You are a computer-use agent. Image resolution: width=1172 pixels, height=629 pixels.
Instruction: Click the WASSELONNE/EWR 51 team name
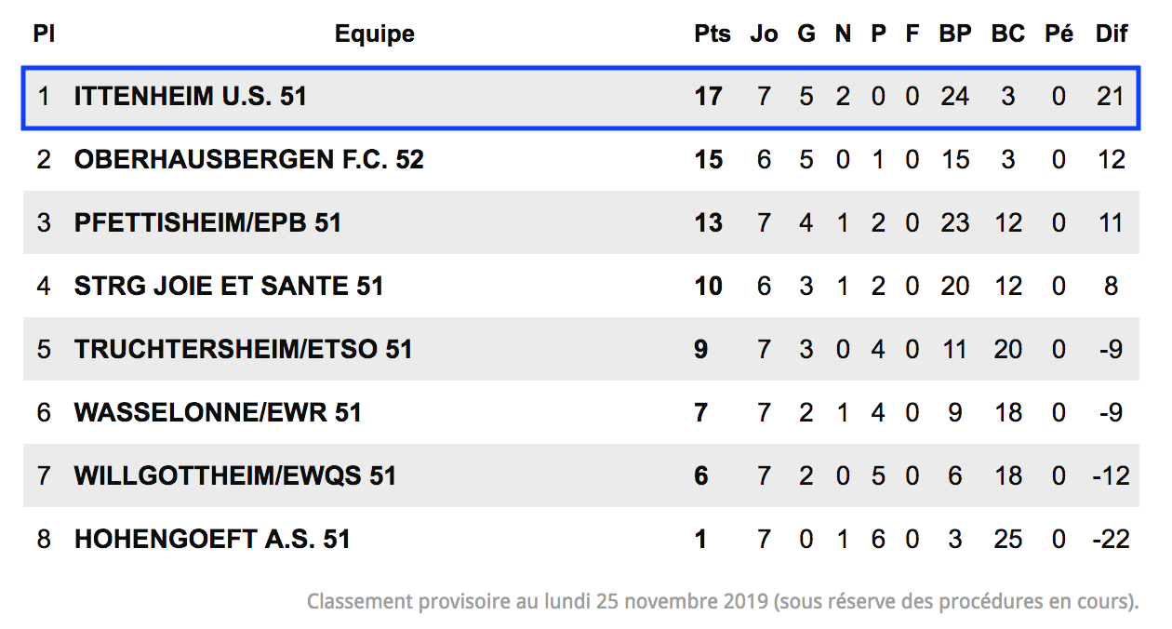coord(218,413)
